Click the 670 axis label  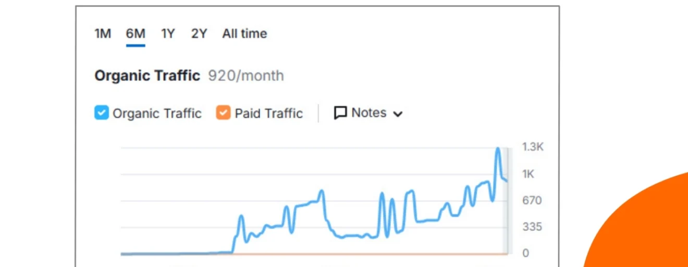[x=532, y=201]
